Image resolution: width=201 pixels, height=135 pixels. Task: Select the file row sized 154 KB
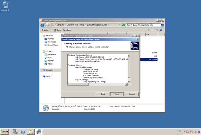click(x=149, y=53)
